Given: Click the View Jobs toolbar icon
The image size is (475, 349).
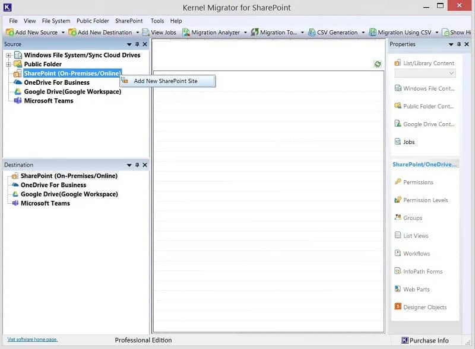Looking at the screenshot, I should point(146,32).
